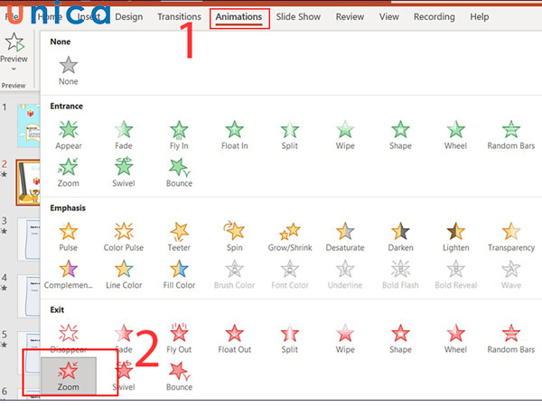Apply the Appear entrance animation
The height and width of the screenshot is (406, 542).
[x=69, y=135]
